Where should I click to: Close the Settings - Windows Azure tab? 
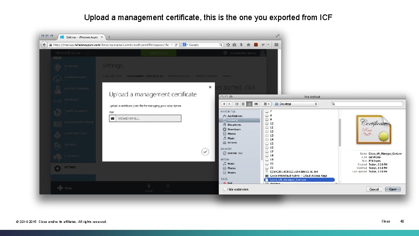coord(102,37)
